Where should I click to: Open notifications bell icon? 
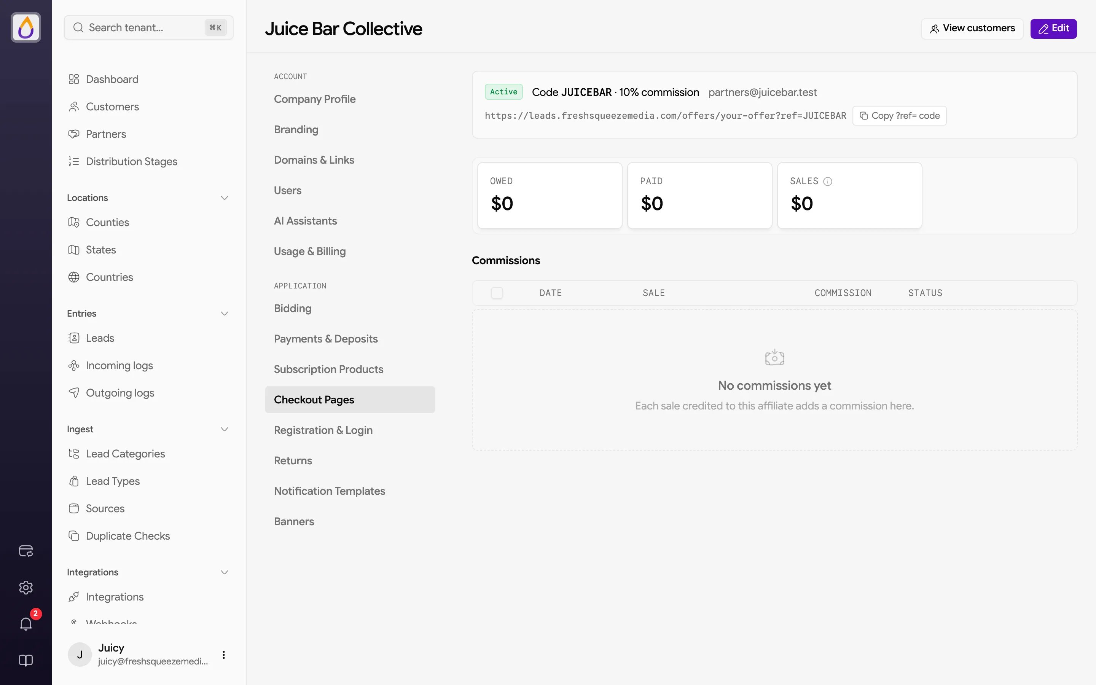tap(26, 624)
